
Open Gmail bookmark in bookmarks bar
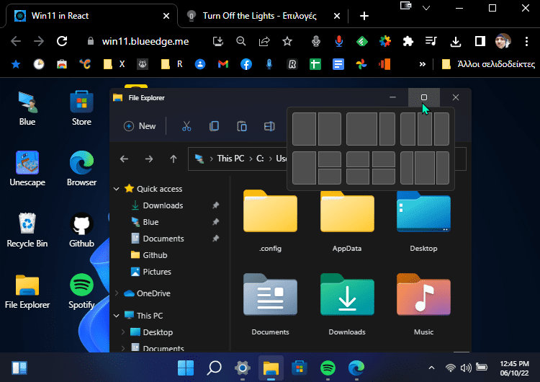click(223, 64)
